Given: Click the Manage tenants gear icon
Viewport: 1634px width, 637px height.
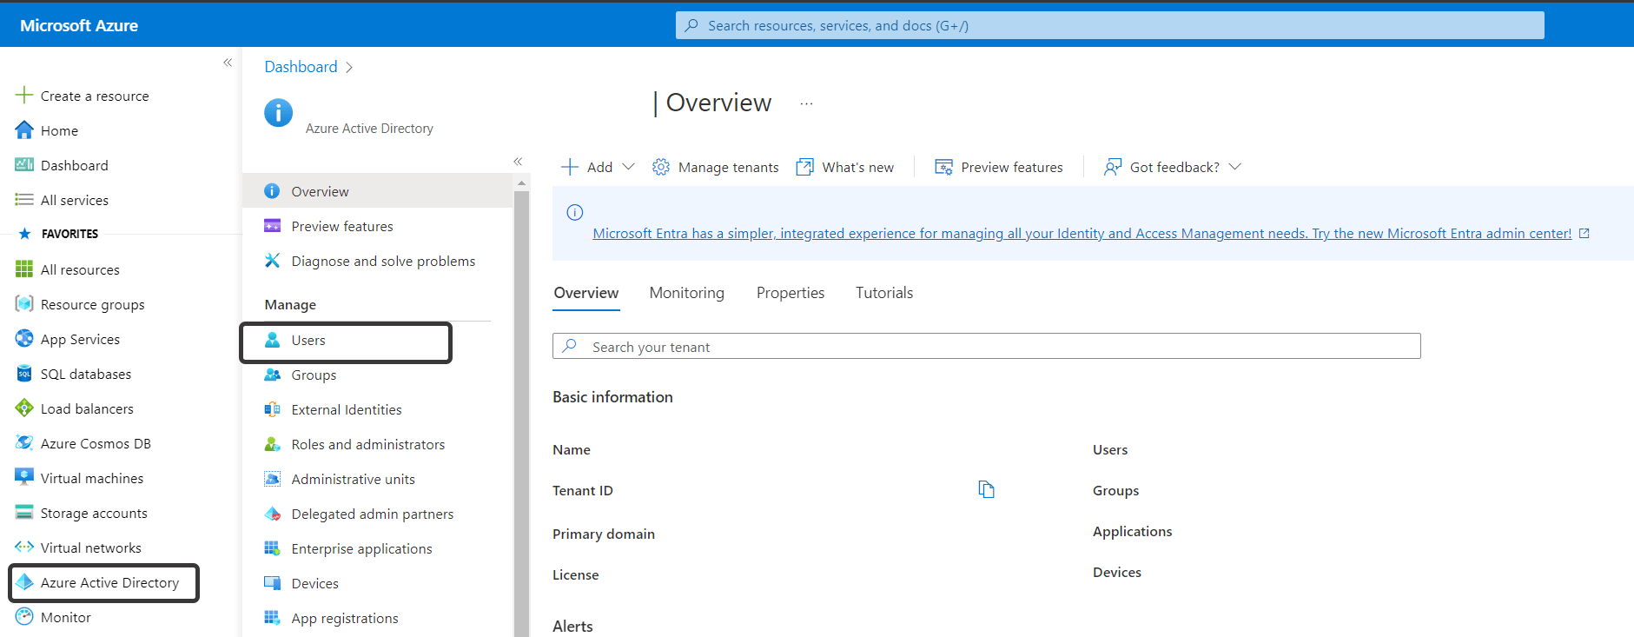Looking at the screenshot, I should pyautogui.click(x=661, y=167).
